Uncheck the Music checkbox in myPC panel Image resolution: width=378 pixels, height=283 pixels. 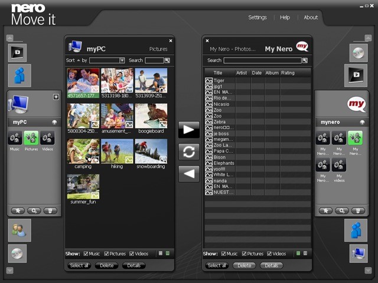(86, 254)
